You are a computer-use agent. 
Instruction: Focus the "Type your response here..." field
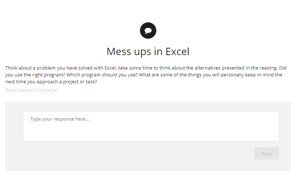pos(151,126)
